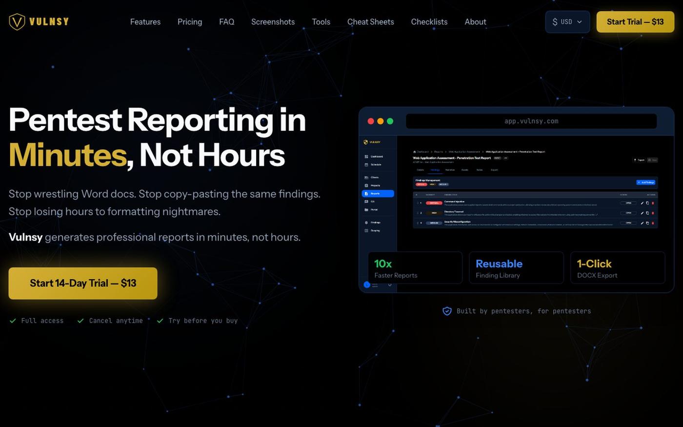Open status pill on Command Injection row
This screenshot has width=683, height=427.
coord(628,203)
